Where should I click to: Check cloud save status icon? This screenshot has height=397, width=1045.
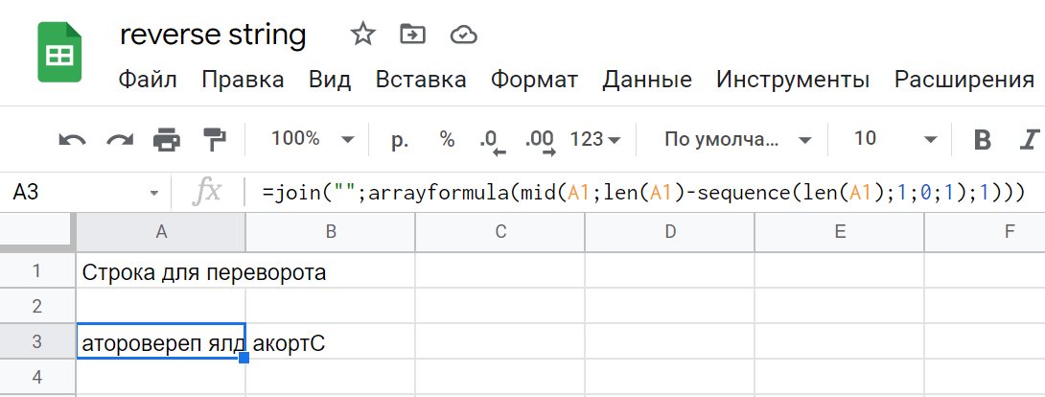coord(463,34)
